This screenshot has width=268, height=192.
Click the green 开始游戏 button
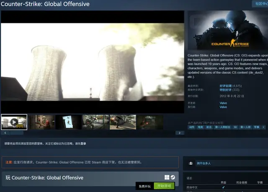click(164, 186)
